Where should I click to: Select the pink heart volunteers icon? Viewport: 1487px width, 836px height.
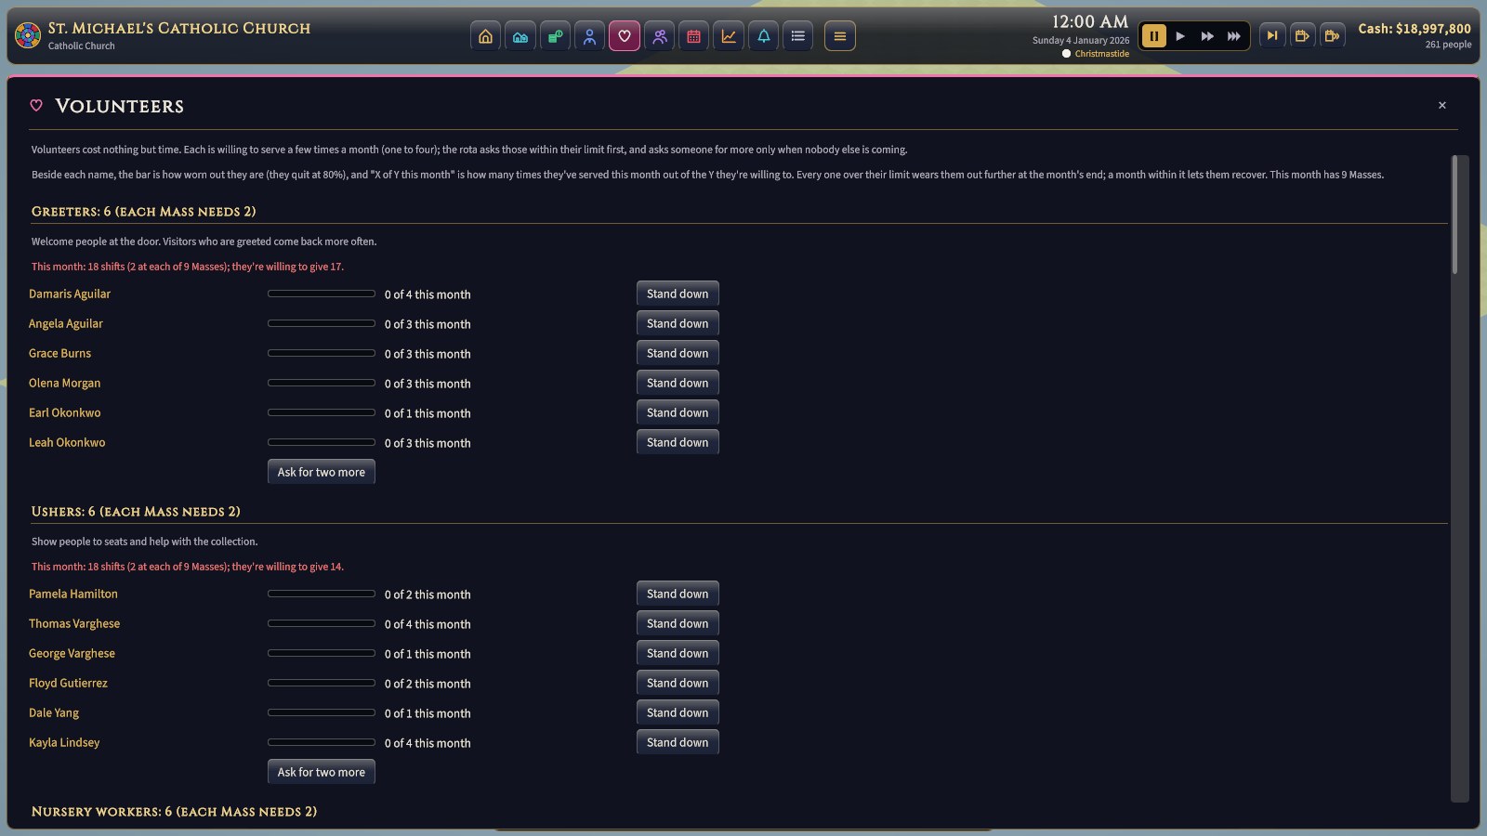pos(625,36)
